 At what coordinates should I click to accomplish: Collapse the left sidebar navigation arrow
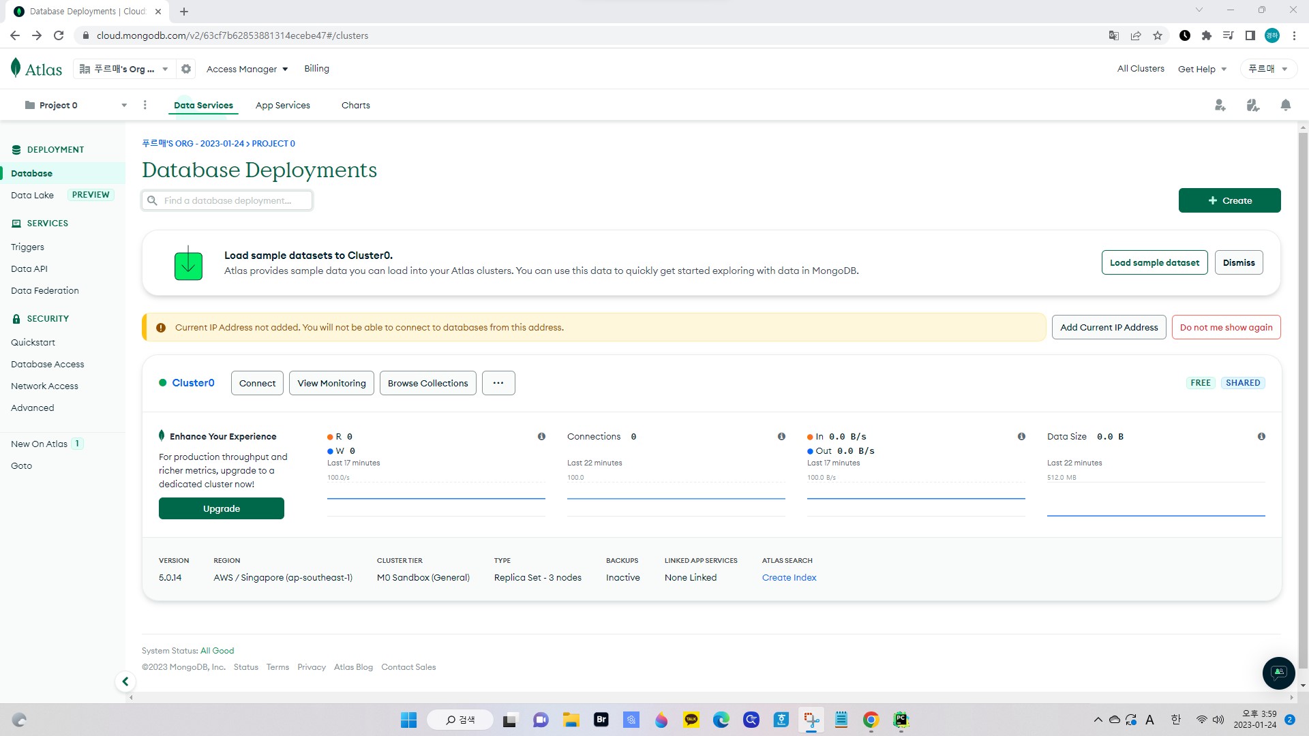pos(125,681)
